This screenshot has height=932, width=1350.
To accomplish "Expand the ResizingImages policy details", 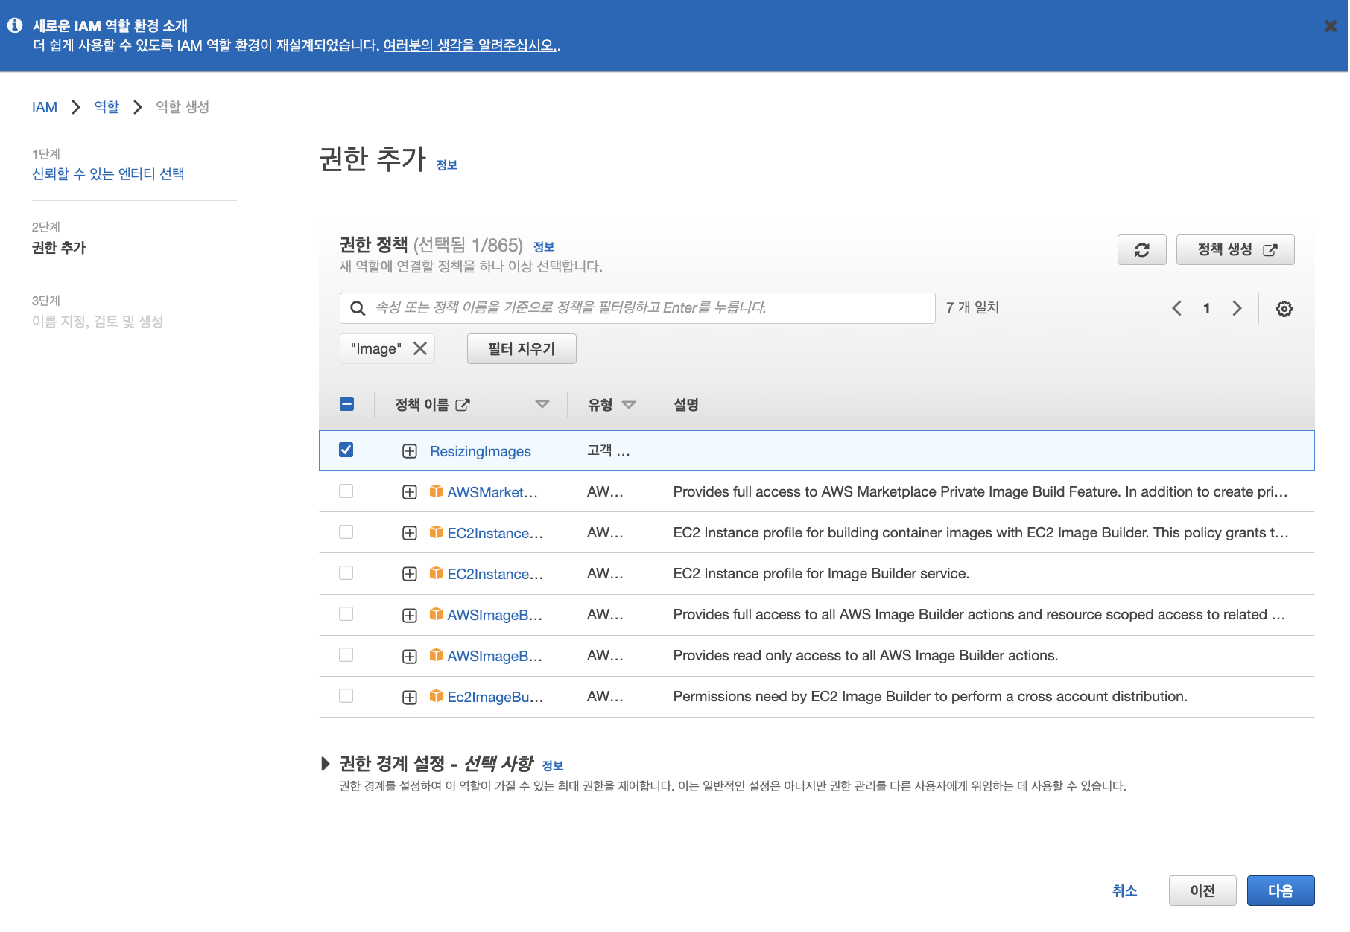I will pos(409,451).
